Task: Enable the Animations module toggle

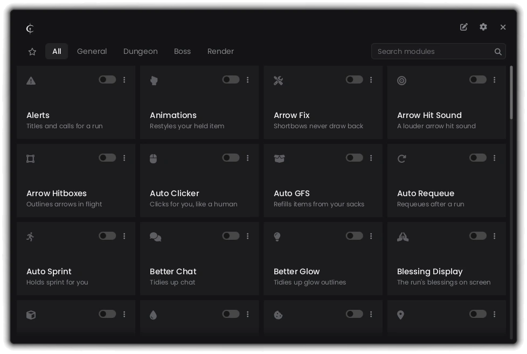Action: pos(231,80)
